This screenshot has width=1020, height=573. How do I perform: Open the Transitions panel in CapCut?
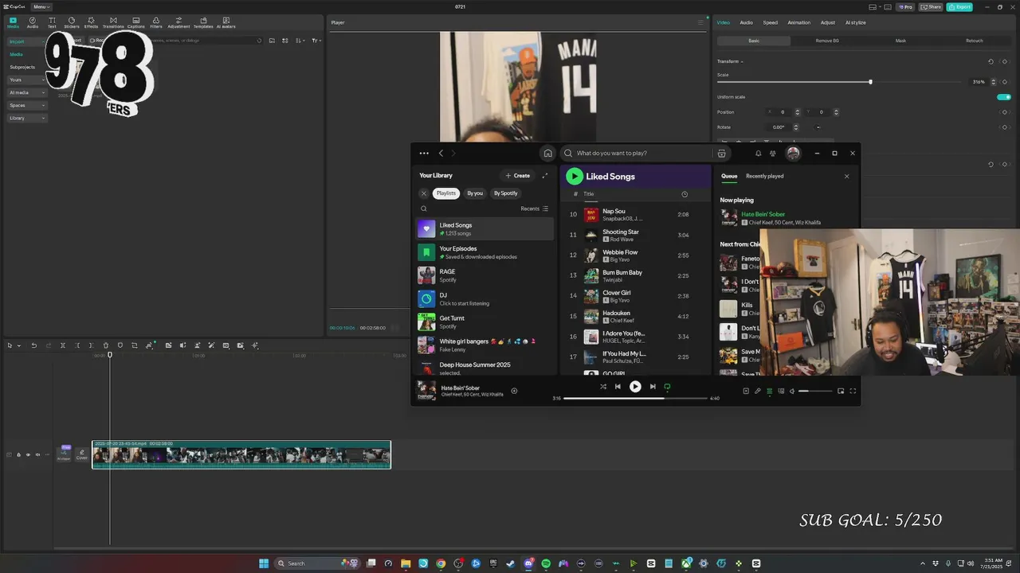click(113, 22)
